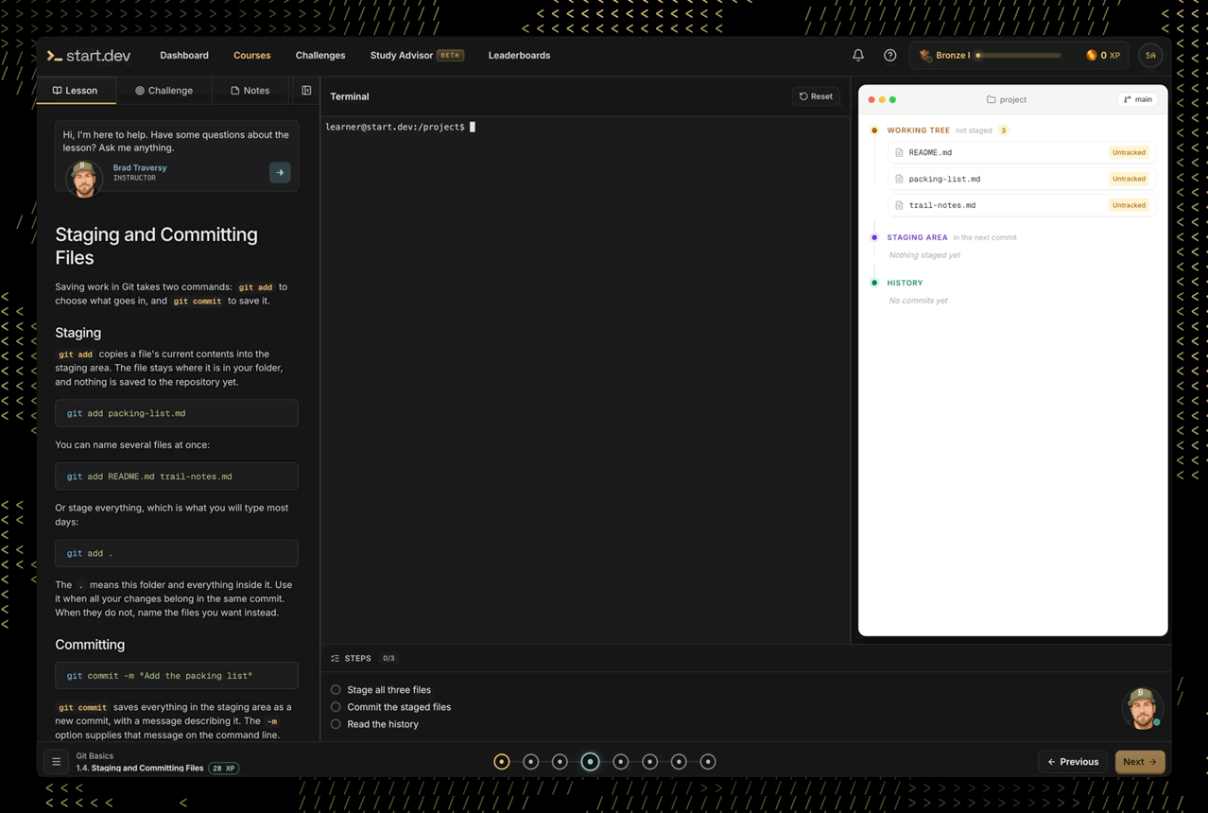The image size is (1208, 813).
Task: Click the yellow window control dot
Action: tap(882, 99)
